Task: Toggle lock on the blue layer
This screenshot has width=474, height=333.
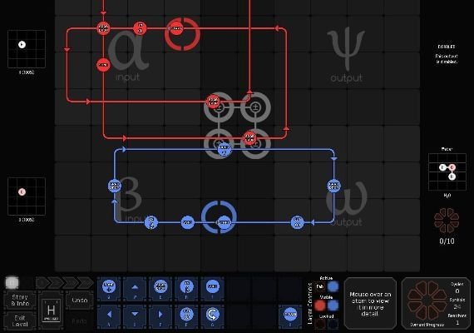Action: 333,324
